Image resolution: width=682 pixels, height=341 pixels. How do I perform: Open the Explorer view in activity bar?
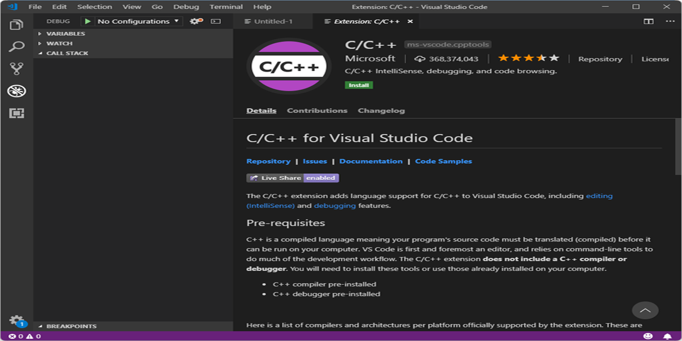pyautogui.click(x=16, y=25)
